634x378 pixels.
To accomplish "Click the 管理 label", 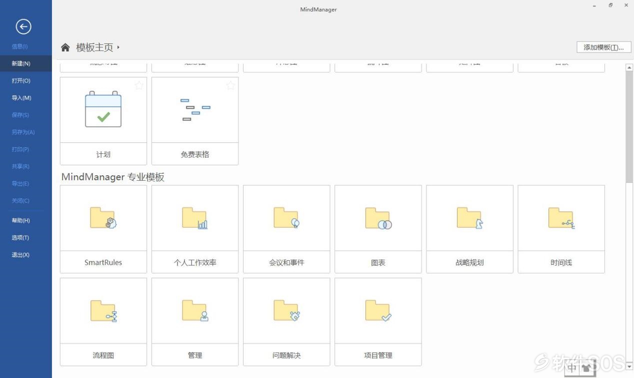I will coord(195,355).
